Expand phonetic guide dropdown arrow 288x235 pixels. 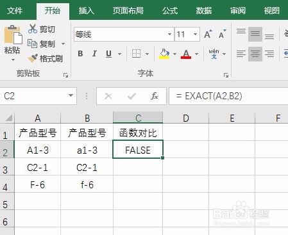pyautogui.click(x=224, y=54)
